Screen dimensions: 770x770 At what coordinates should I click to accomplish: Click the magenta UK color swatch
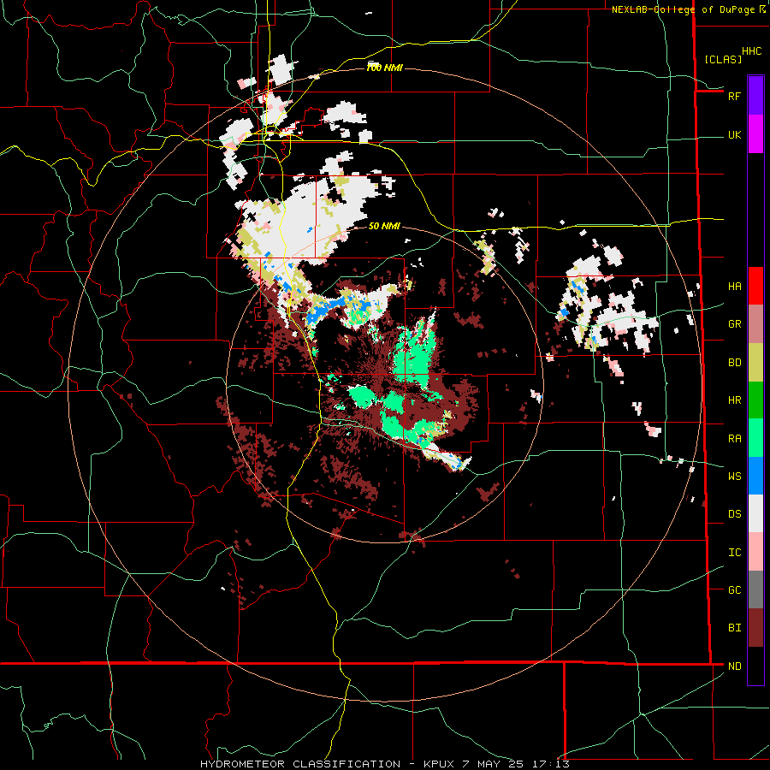(x=755, y=134)
